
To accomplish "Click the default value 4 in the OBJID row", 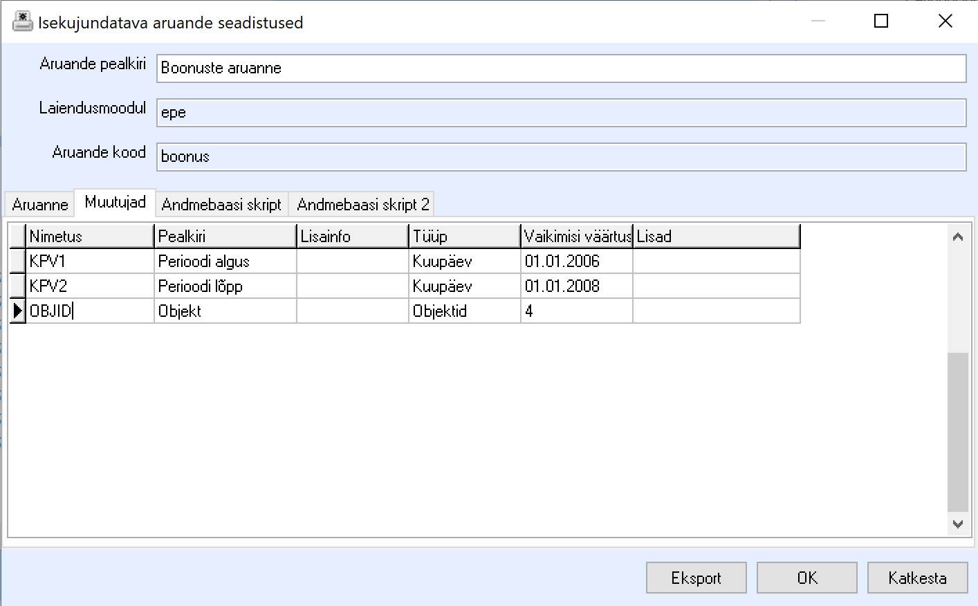I will [x=577, y=311].
